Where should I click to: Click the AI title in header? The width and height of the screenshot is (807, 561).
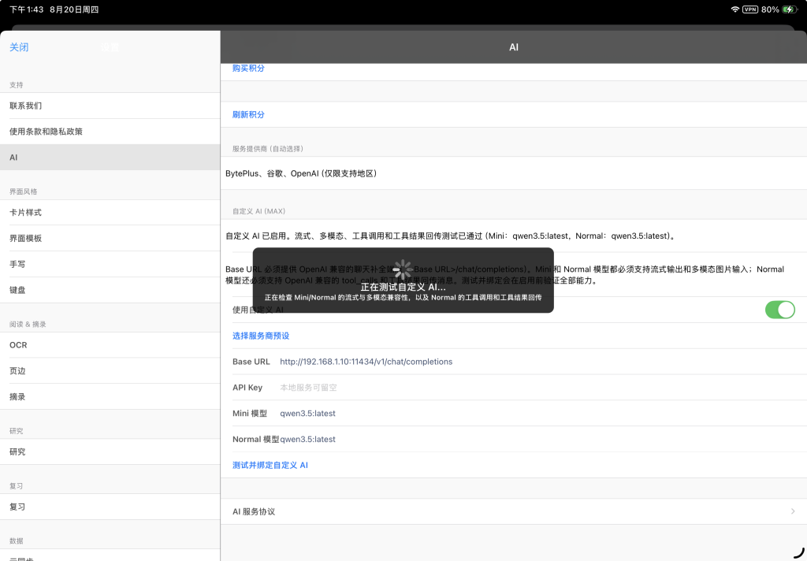(514, 47)
